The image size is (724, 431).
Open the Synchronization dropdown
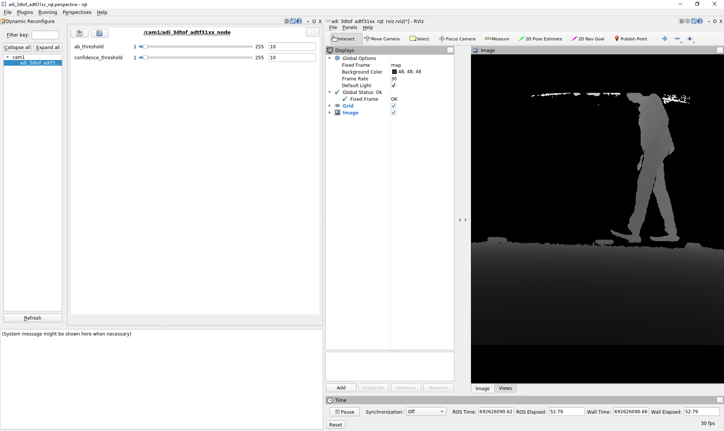(x=426, y=412)
